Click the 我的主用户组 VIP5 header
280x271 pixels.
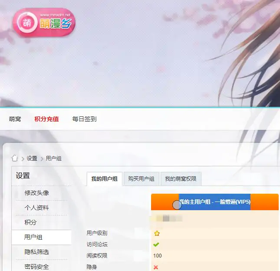coord(215,202)
